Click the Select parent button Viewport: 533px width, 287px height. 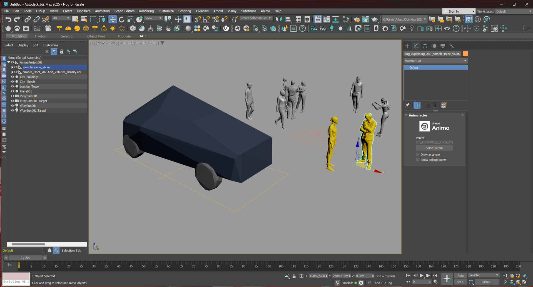click(x=434, y=148)
